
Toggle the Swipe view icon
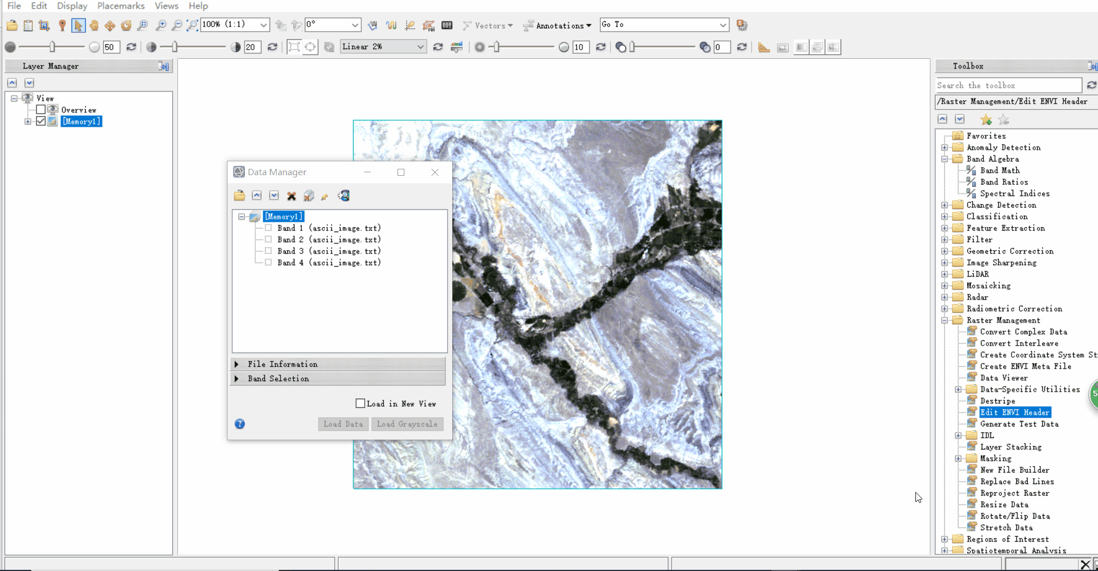[x=834, y=47]
